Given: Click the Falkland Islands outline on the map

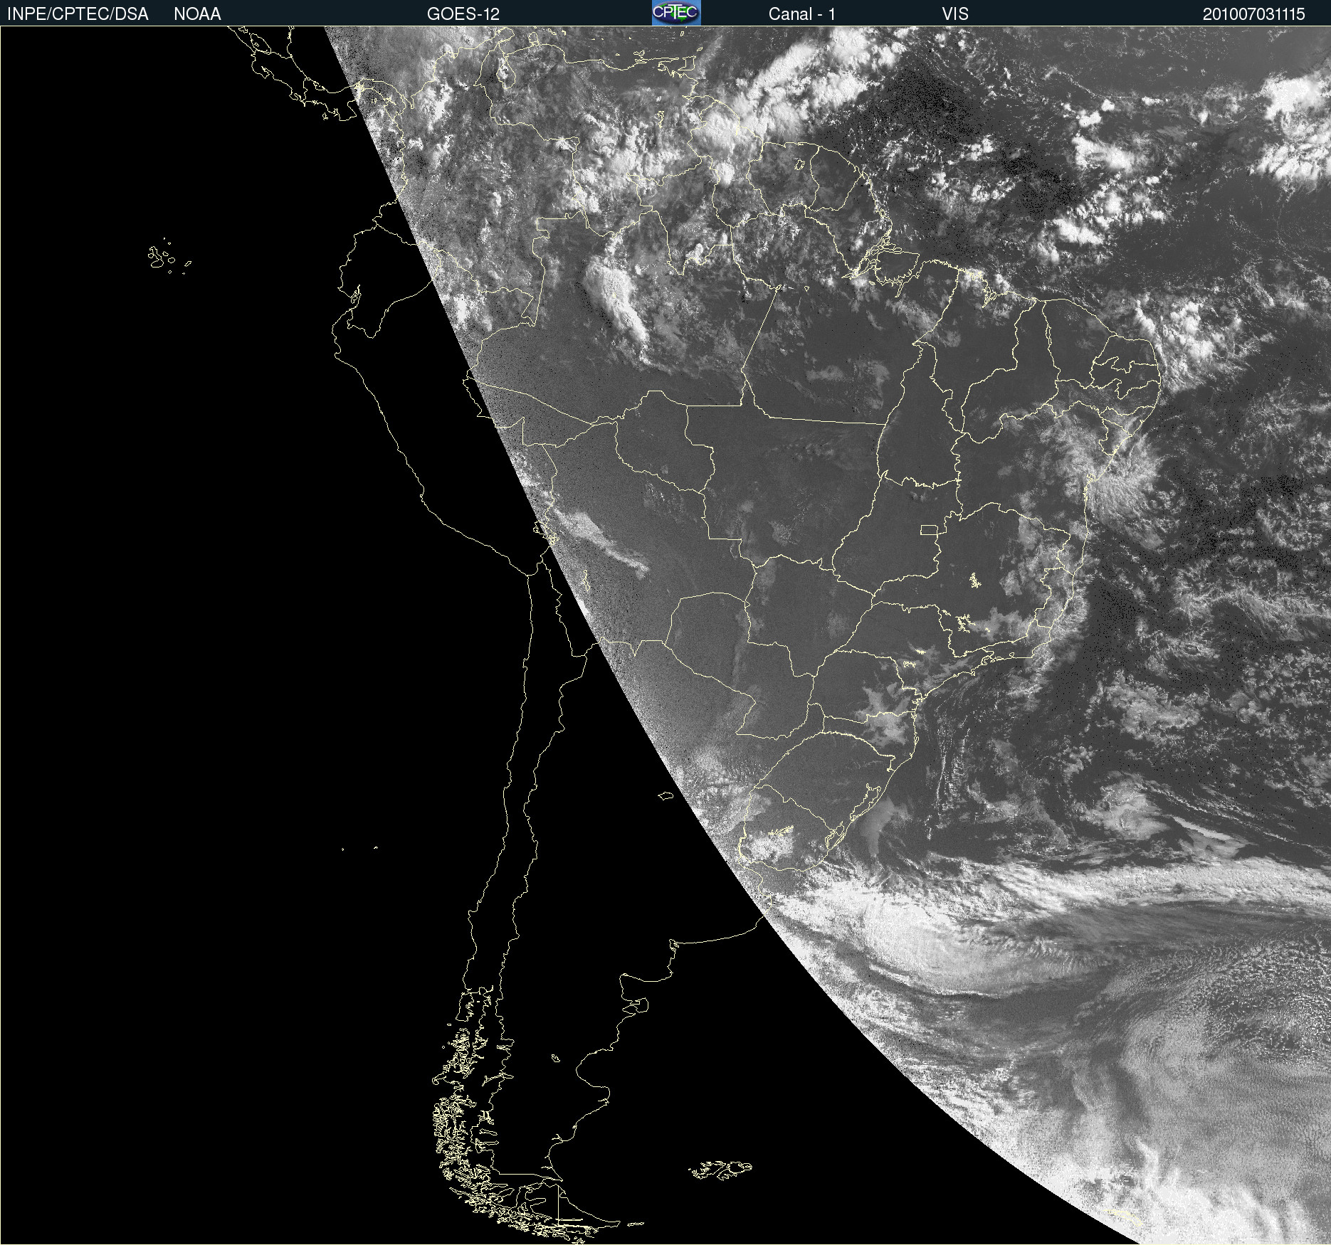Looking at the screenshot, I should click(x=720, y=1170).
